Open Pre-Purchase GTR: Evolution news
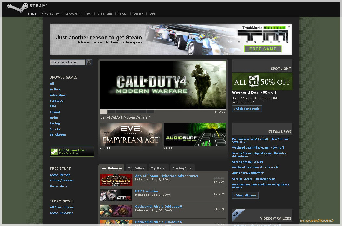 pyautogui.click(x=261, y=186)
